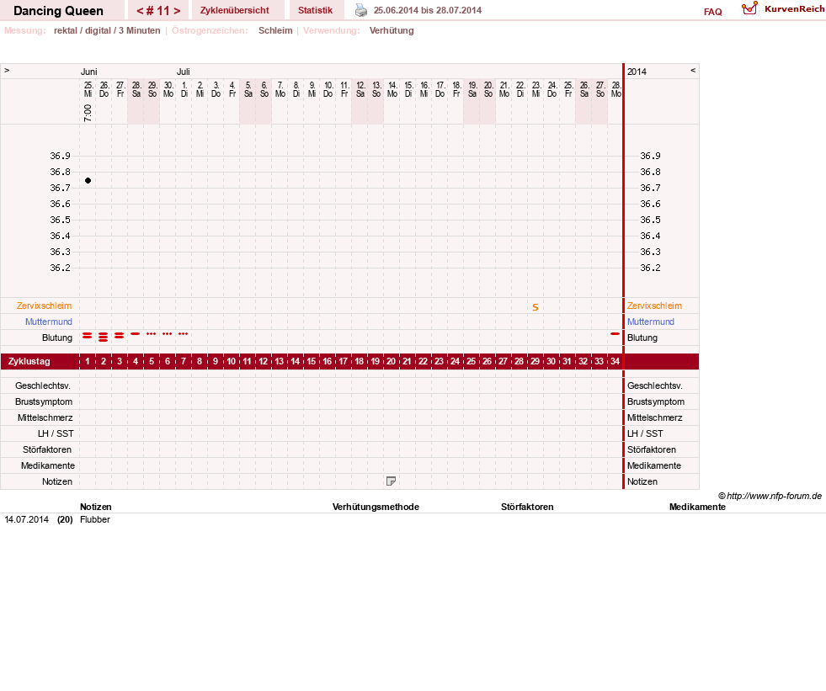Click the Verhütung usage text

[x=392, y=30]
